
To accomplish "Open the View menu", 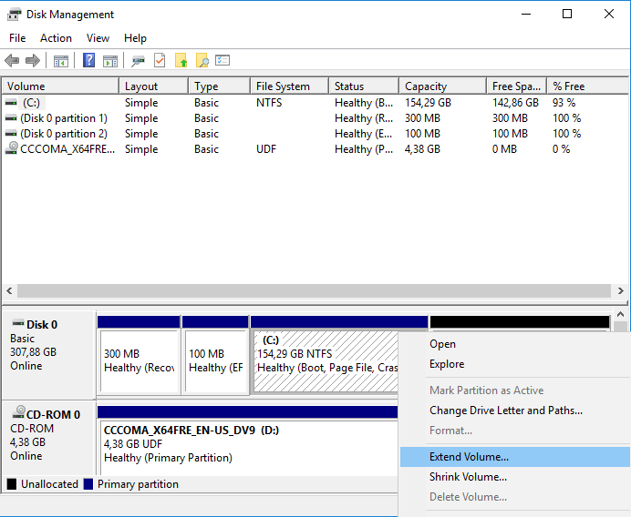I will (x=98, y=38).
